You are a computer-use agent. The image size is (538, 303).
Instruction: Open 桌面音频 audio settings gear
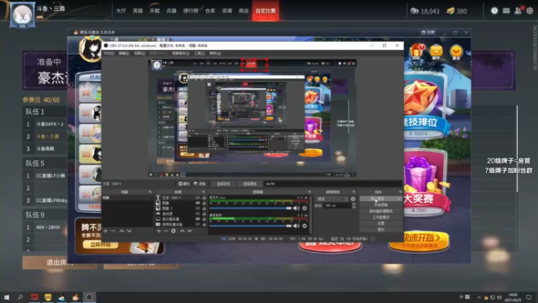pos(305,226)
